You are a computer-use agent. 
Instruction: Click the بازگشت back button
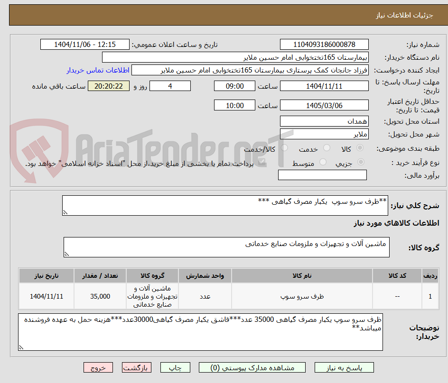(x=137, y=367)
